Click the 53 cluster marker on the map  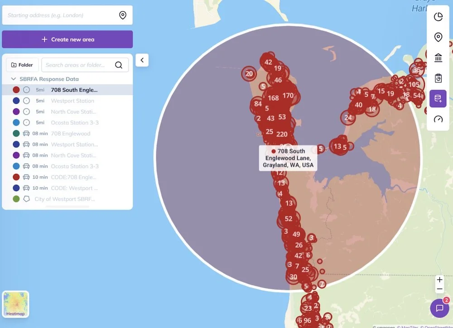[282, 117]
